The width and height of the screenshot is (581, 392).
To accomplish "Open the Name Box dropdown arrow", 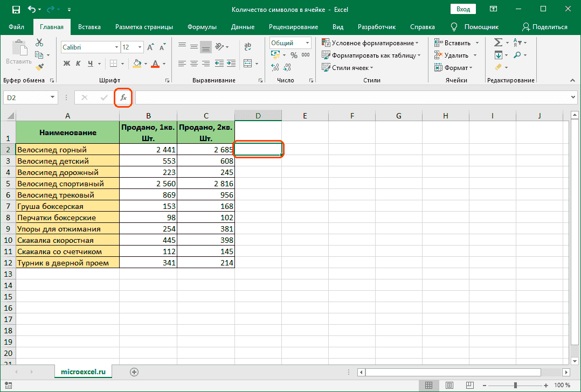I will [53, 97].
